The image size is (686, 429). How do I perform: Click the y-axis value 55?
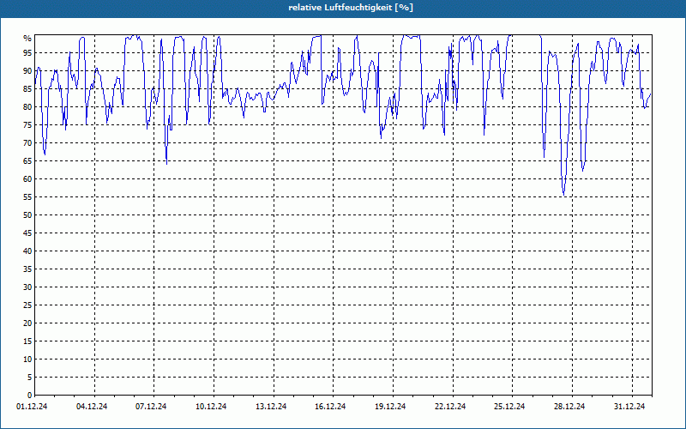pyautogui.click(x=27, y=197)
